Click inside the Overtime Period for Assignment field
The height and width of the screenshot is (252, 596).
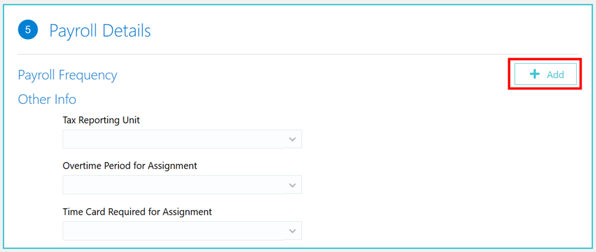click(x=173, y=185)
